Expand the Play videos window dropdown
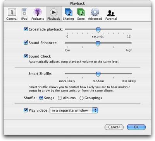Screen dimensions: 155x141 point(74,110)
